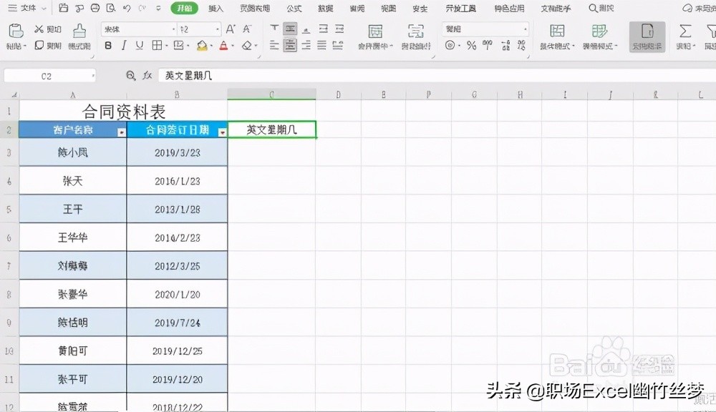Image resolution: width=716 pixels, height=412 pixels.
Task: Undo the last action
Action: pos(127,8)
